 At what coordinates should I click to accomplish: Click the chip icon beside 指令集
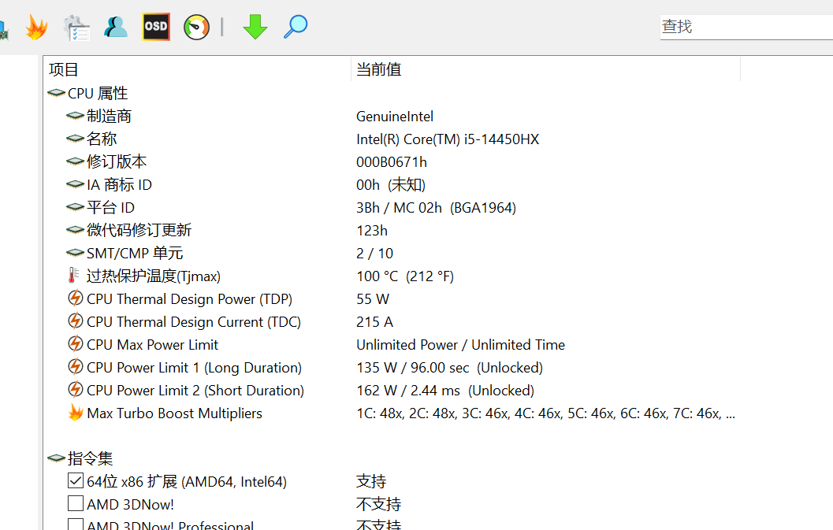click(x=56, y=458)
